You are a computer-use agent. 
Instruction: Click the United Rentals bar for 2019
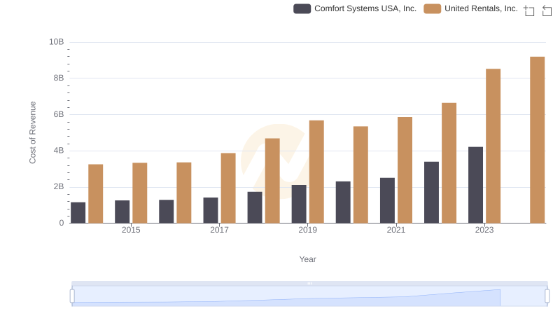point(316,172)
